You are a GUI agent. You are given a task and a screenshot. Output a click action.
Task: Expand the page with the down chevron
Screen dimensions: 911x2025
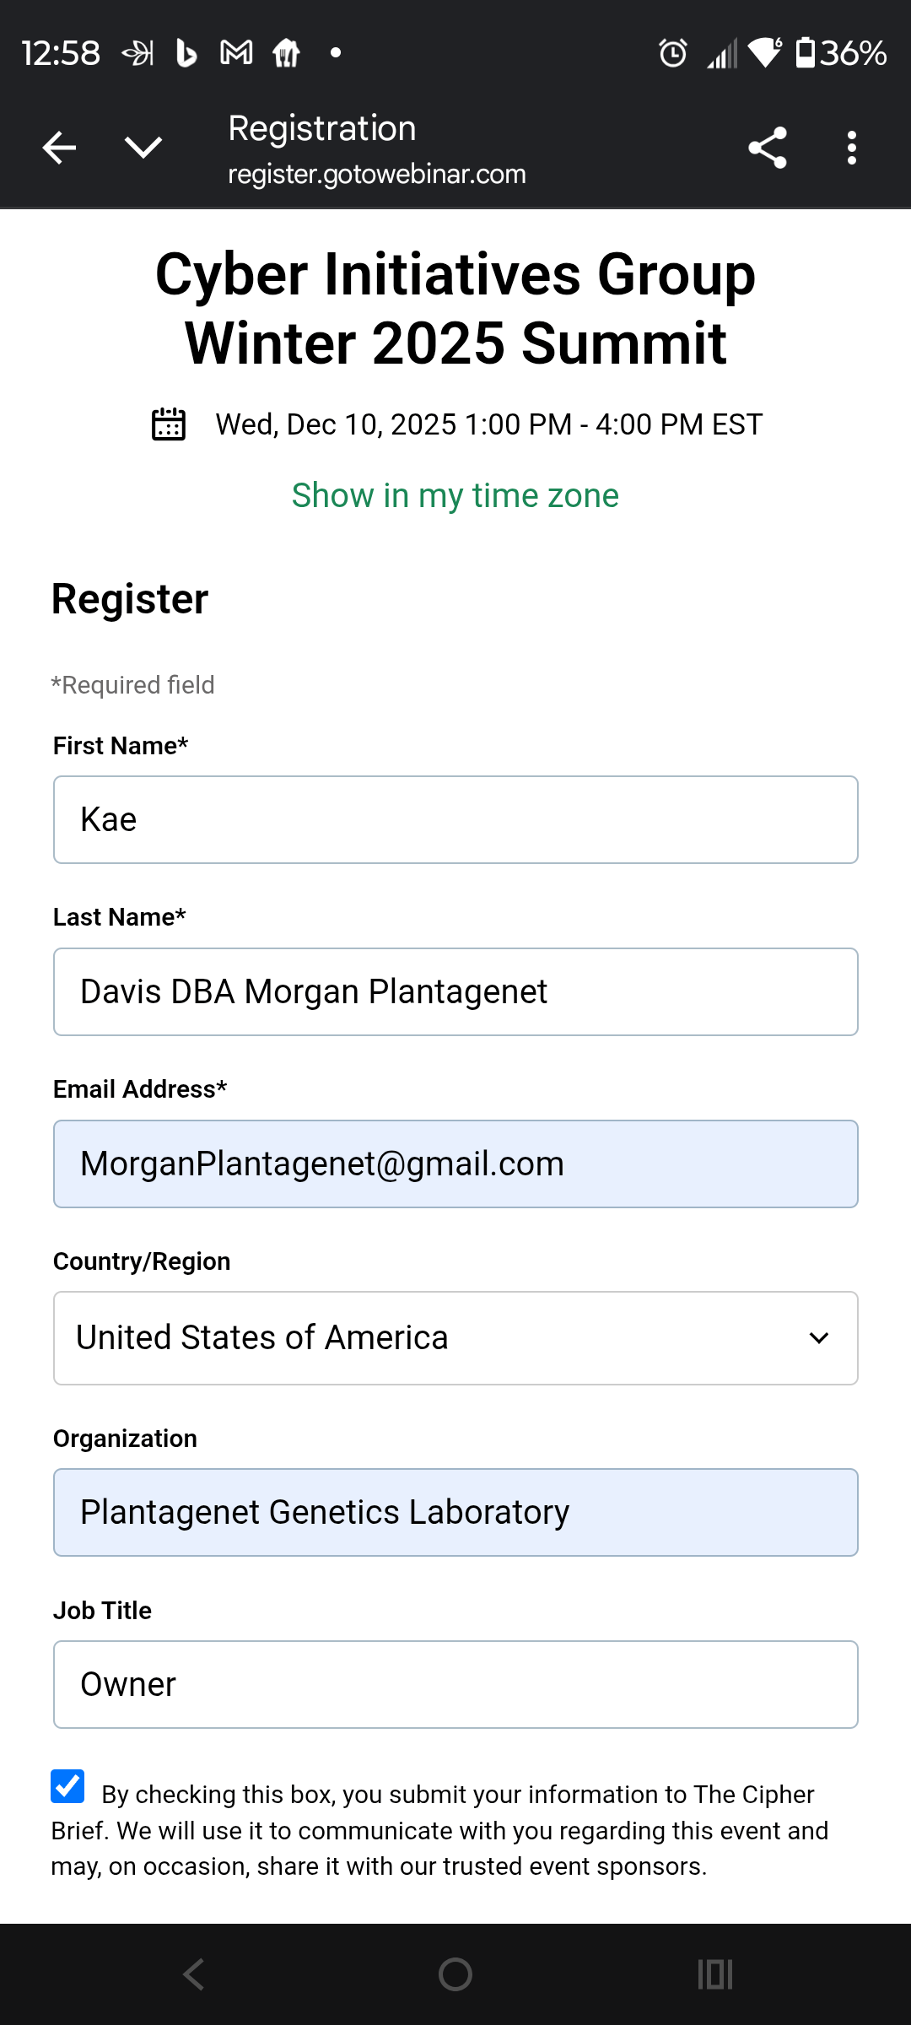click(143, 147)
